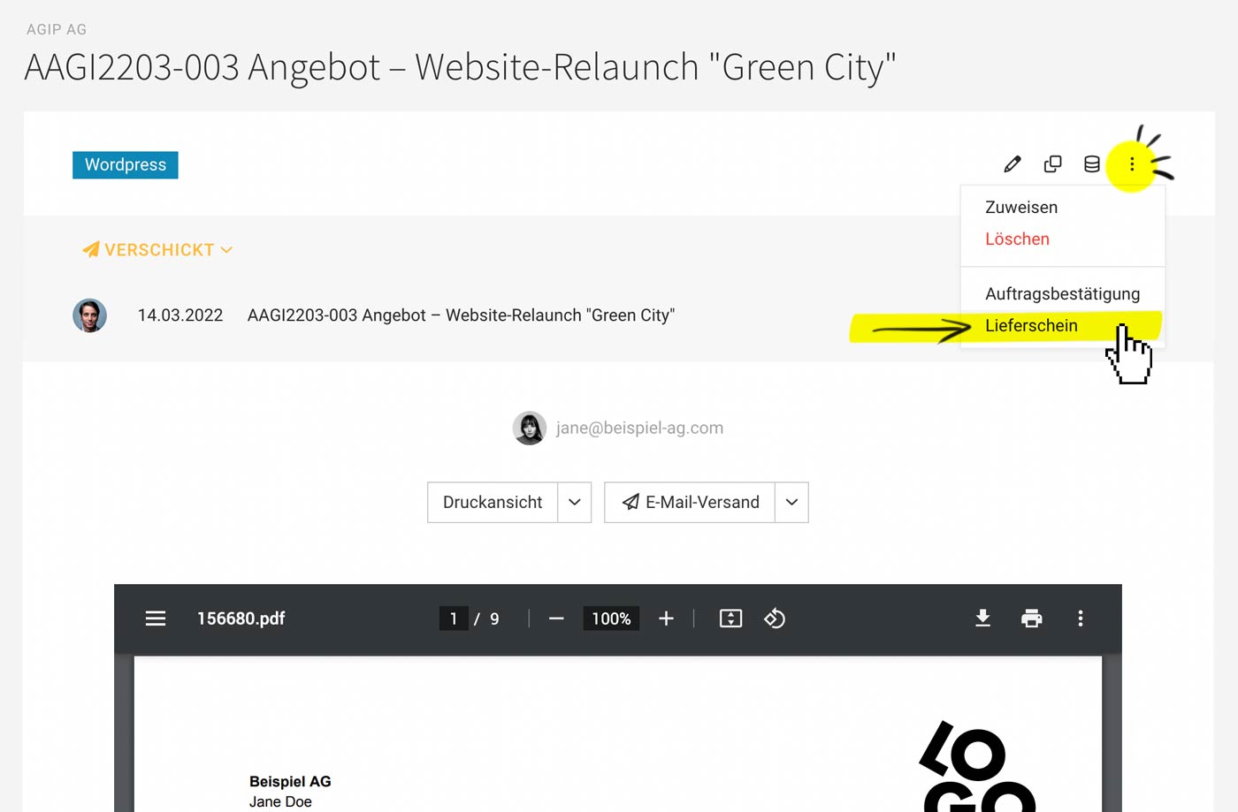Click the highlighted three-dot options icon

point(1132,163)
